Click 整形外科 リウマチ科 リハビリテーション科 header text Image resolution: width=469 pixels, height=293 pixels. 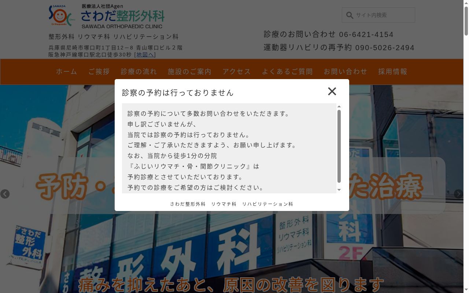point(114,37)
